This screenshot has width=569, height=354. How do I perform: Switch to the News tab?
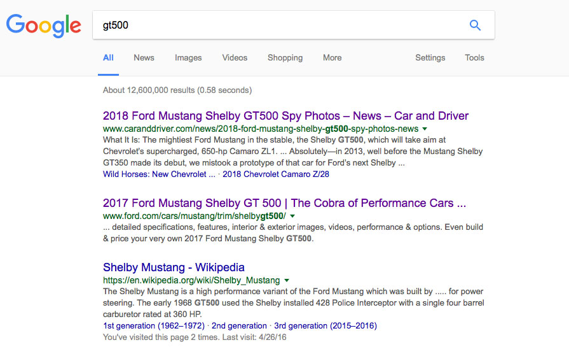[x=144, y=58]
